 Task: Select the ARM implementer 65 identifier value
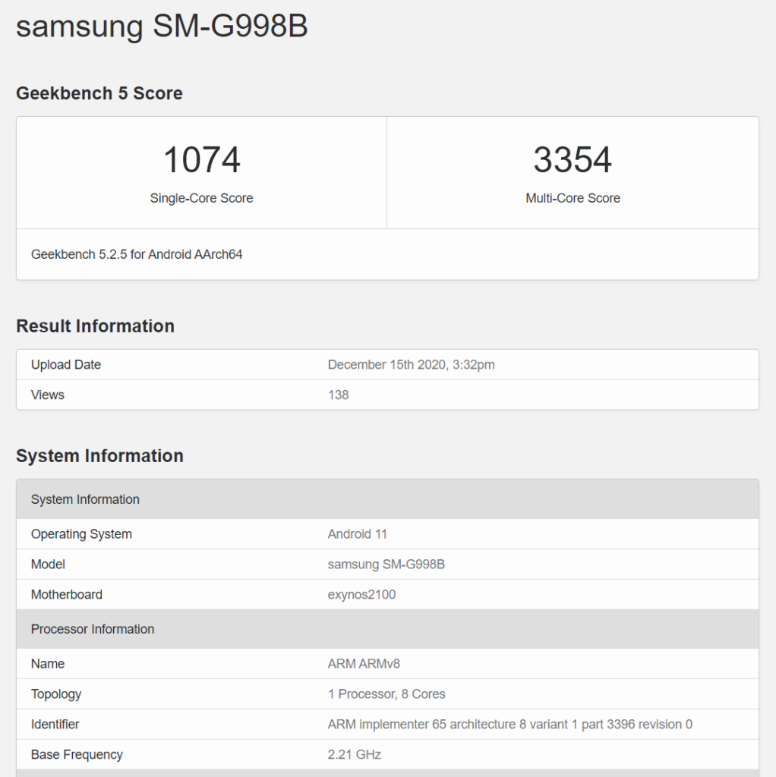510,725
